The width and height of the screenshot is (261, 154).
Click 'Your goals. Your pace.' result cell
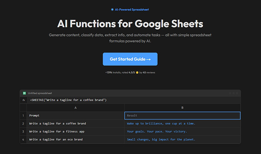pyautogui.click(x=182, y=132)
